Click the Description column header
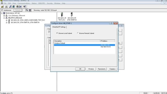This screenshot has width=167, height=94. [x=76, y=41]
